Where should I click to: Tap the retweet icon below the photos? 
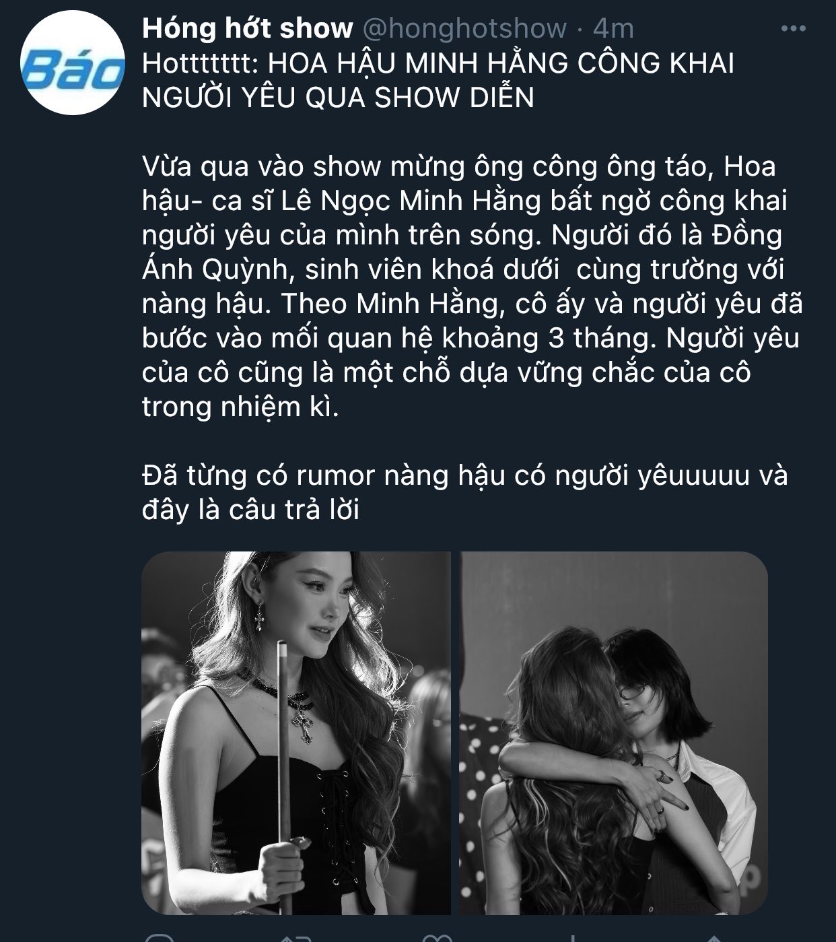[294, 938]
